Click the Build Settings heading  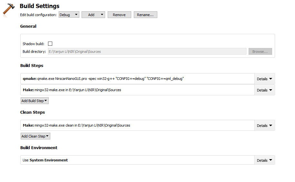tap(39, 6)
